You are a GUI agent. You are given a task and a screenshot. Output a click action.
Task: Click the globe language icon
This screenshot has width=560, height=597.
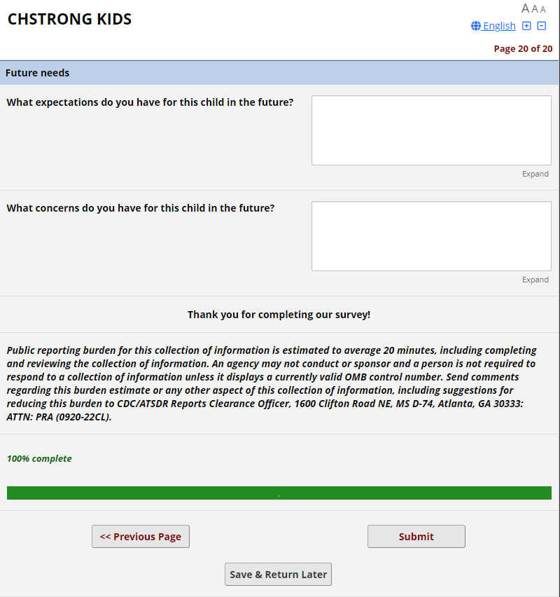point(476,26)
